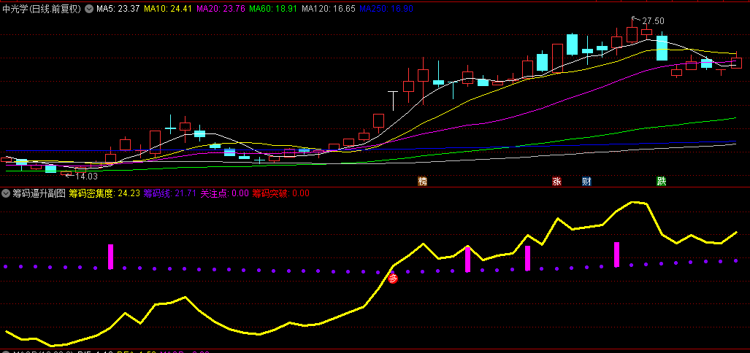Screen dimensions: 750x353
Task: Select the MA10: 24.41 indicator label
Action: (x=168, y=9)
